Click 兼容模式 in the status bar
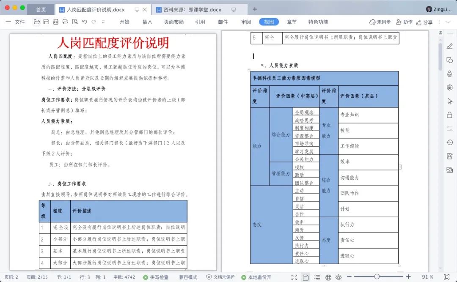457x282 pixels. click(x=188, y=277)
